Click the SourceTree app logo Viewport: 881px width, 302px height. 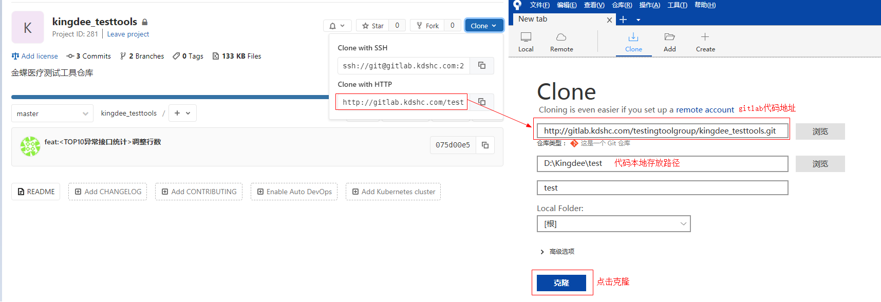pyautogui.click(x=517, y=5)
